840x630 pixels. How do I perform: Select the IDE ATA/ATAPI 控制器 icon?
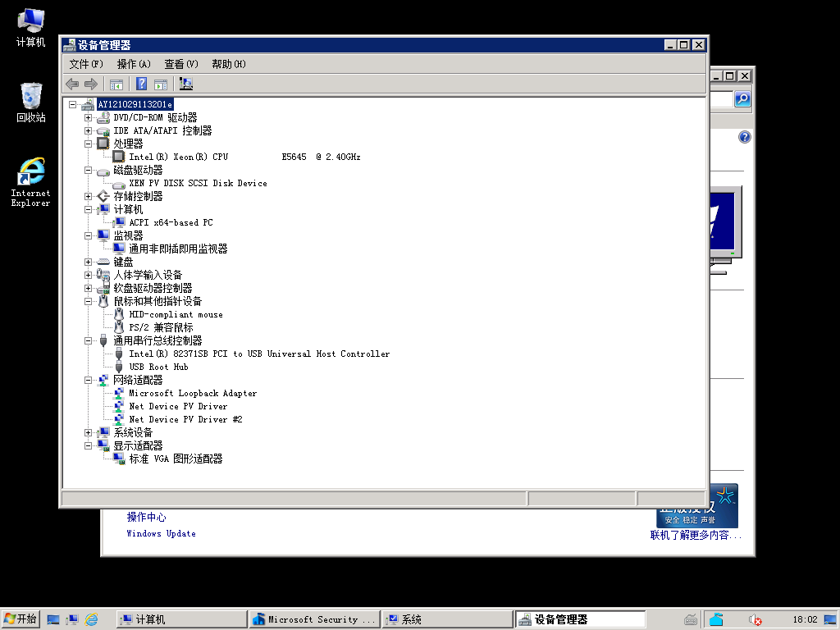[103, 130]
